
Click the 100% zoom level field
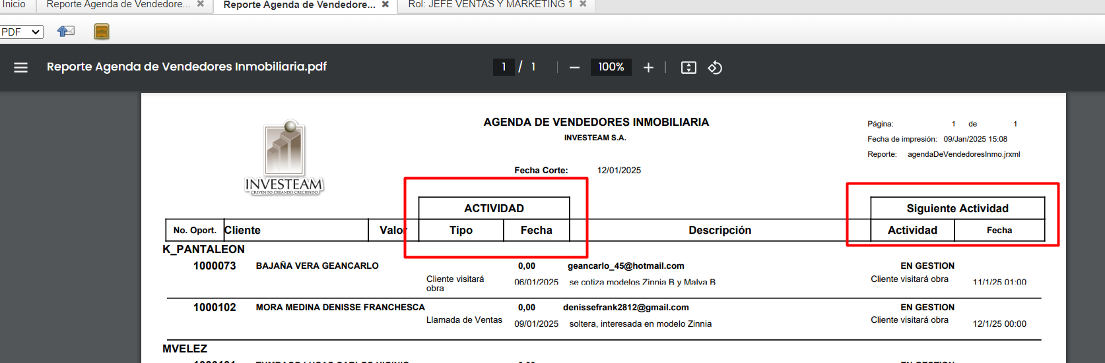pos(611,67)
